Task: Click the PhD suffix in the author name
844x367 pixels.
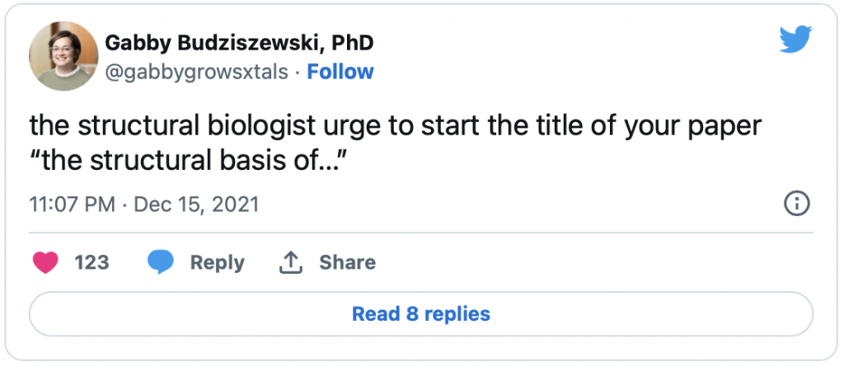Action: click(353, 43)
